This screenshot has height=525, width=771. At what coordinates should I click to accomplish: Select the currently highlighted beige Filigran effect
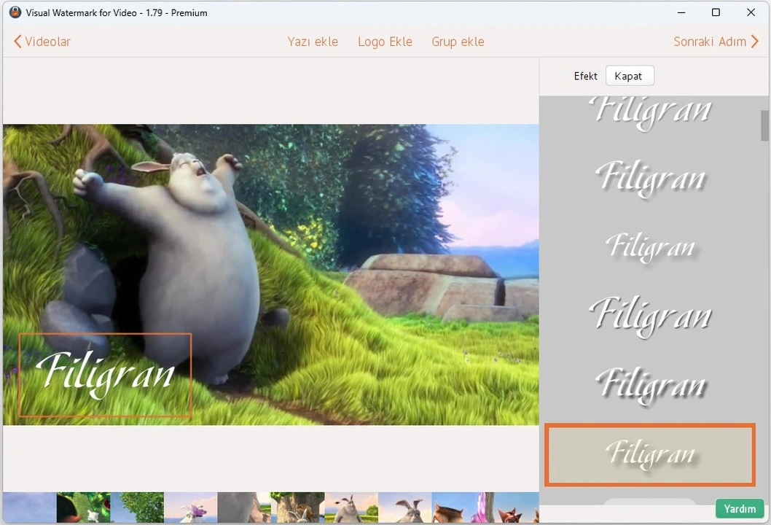(x=650, y=454)
